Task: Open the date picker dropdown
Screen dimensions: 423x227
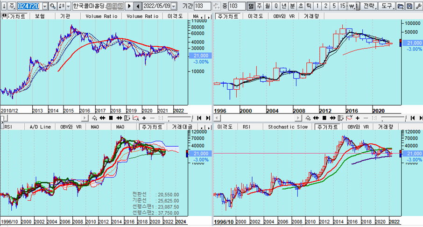Action: 174,6
